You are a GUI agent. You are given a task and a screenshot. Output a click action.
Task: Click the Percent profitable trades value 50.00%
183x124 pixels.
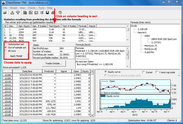pos(67,58)
